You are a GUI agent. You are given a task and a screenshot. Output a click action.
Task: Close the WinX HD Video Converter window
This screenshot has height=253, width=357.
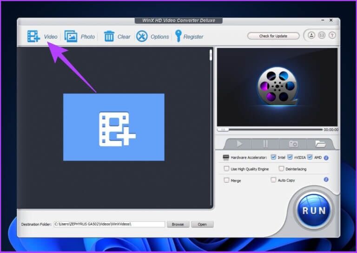331,20
